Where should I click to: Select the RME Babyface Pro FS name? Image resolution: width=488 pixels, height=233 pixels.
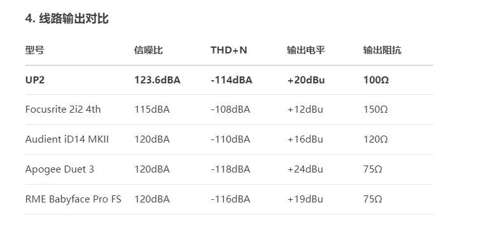[73, 199]
